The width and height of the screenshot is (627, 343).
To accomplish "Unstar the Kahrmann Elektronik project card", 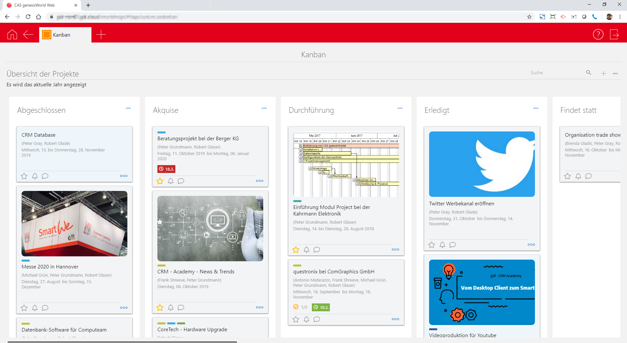I will [x=296, y=250].
